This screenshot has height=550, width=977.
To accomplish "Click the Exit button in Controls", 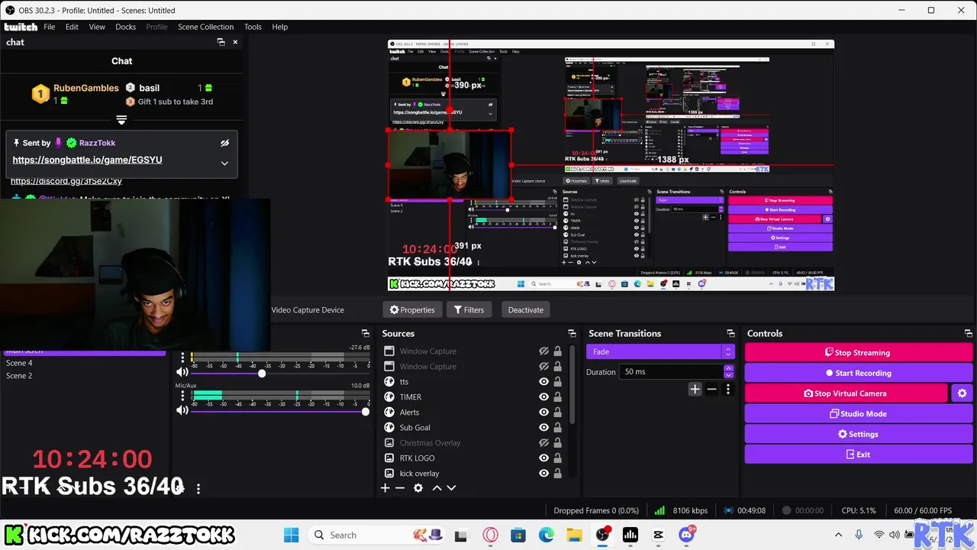I will [858, 455].
